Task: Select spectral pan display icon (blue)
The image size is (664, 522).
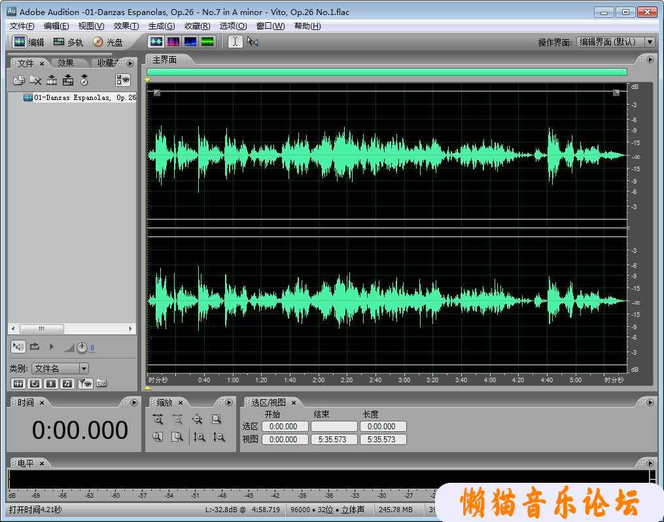Action: pyautogui.click(x=190, y=41)
